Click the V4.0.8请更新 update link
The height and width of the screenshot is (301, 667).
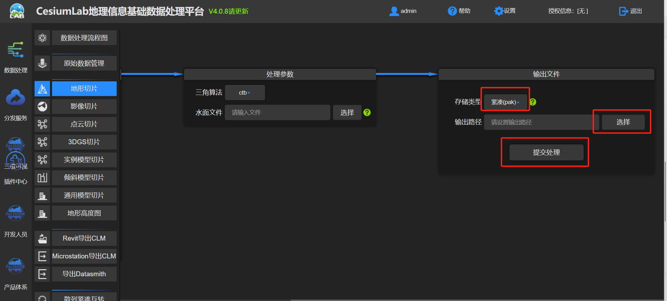pyautogui.click(x=228, y=11)
